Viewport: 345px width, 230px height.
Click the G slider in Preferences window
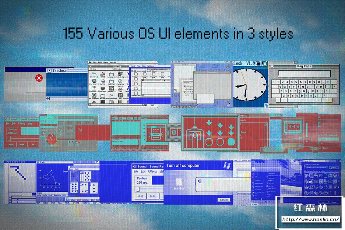(x=23, y=200)
